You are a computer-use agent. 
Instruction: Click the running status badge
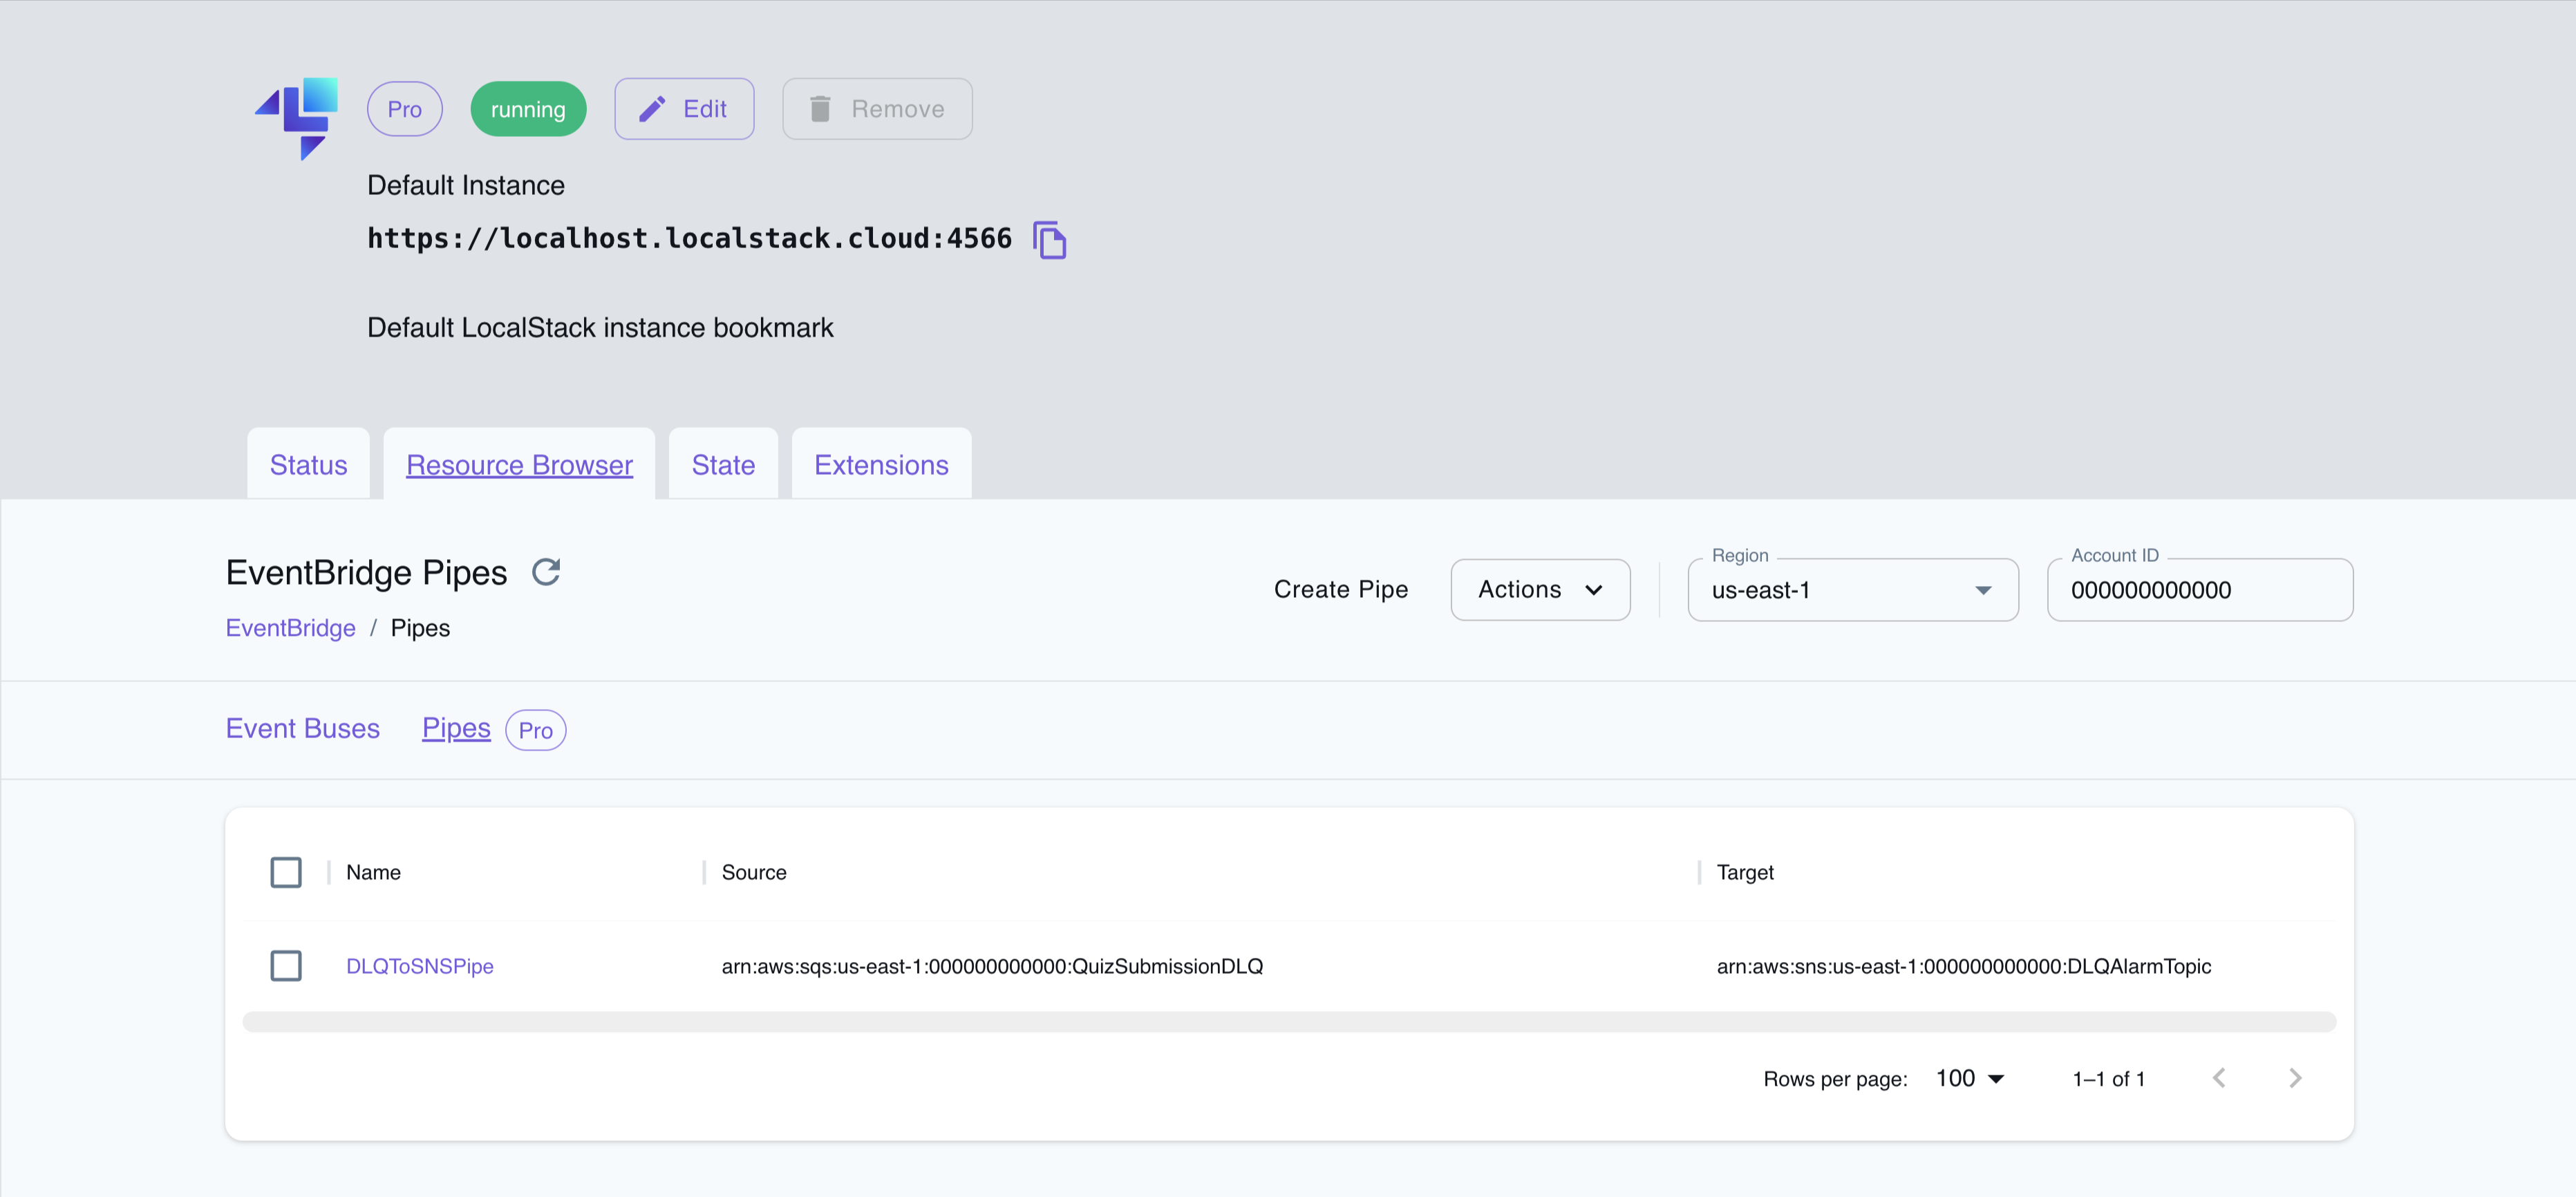point(528,108)
